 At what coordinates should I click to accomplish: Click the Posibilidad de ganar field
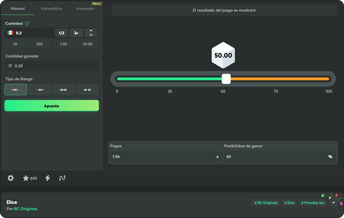(x=280, y=156)
